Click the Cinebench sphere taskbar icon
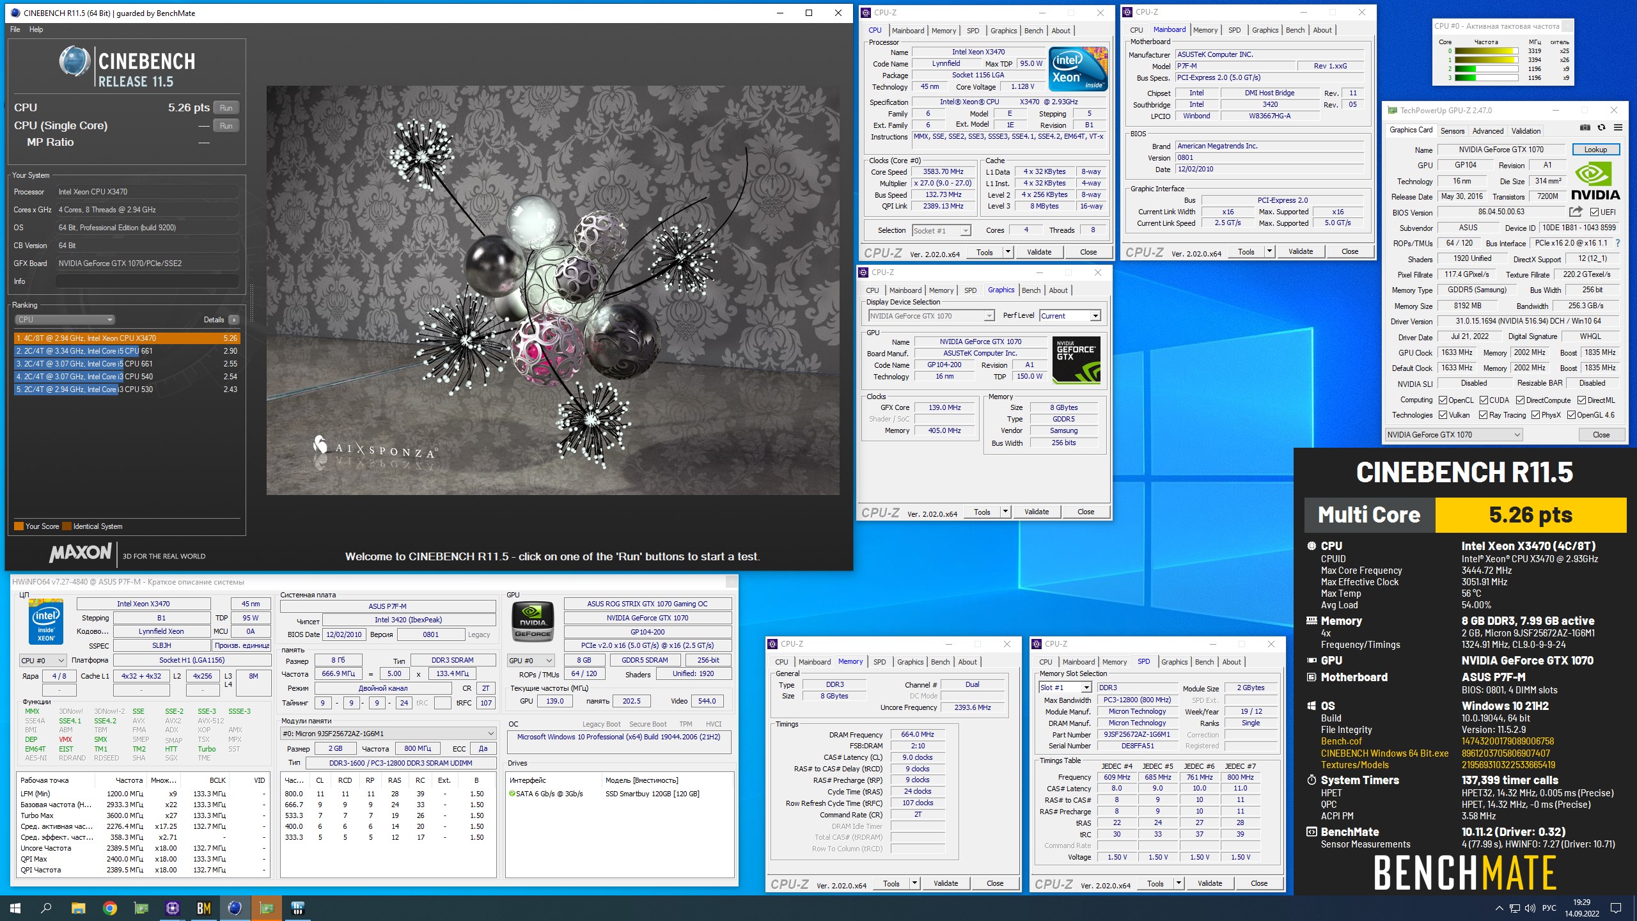Screen dimensions: 1637x921 click(235, 908)
